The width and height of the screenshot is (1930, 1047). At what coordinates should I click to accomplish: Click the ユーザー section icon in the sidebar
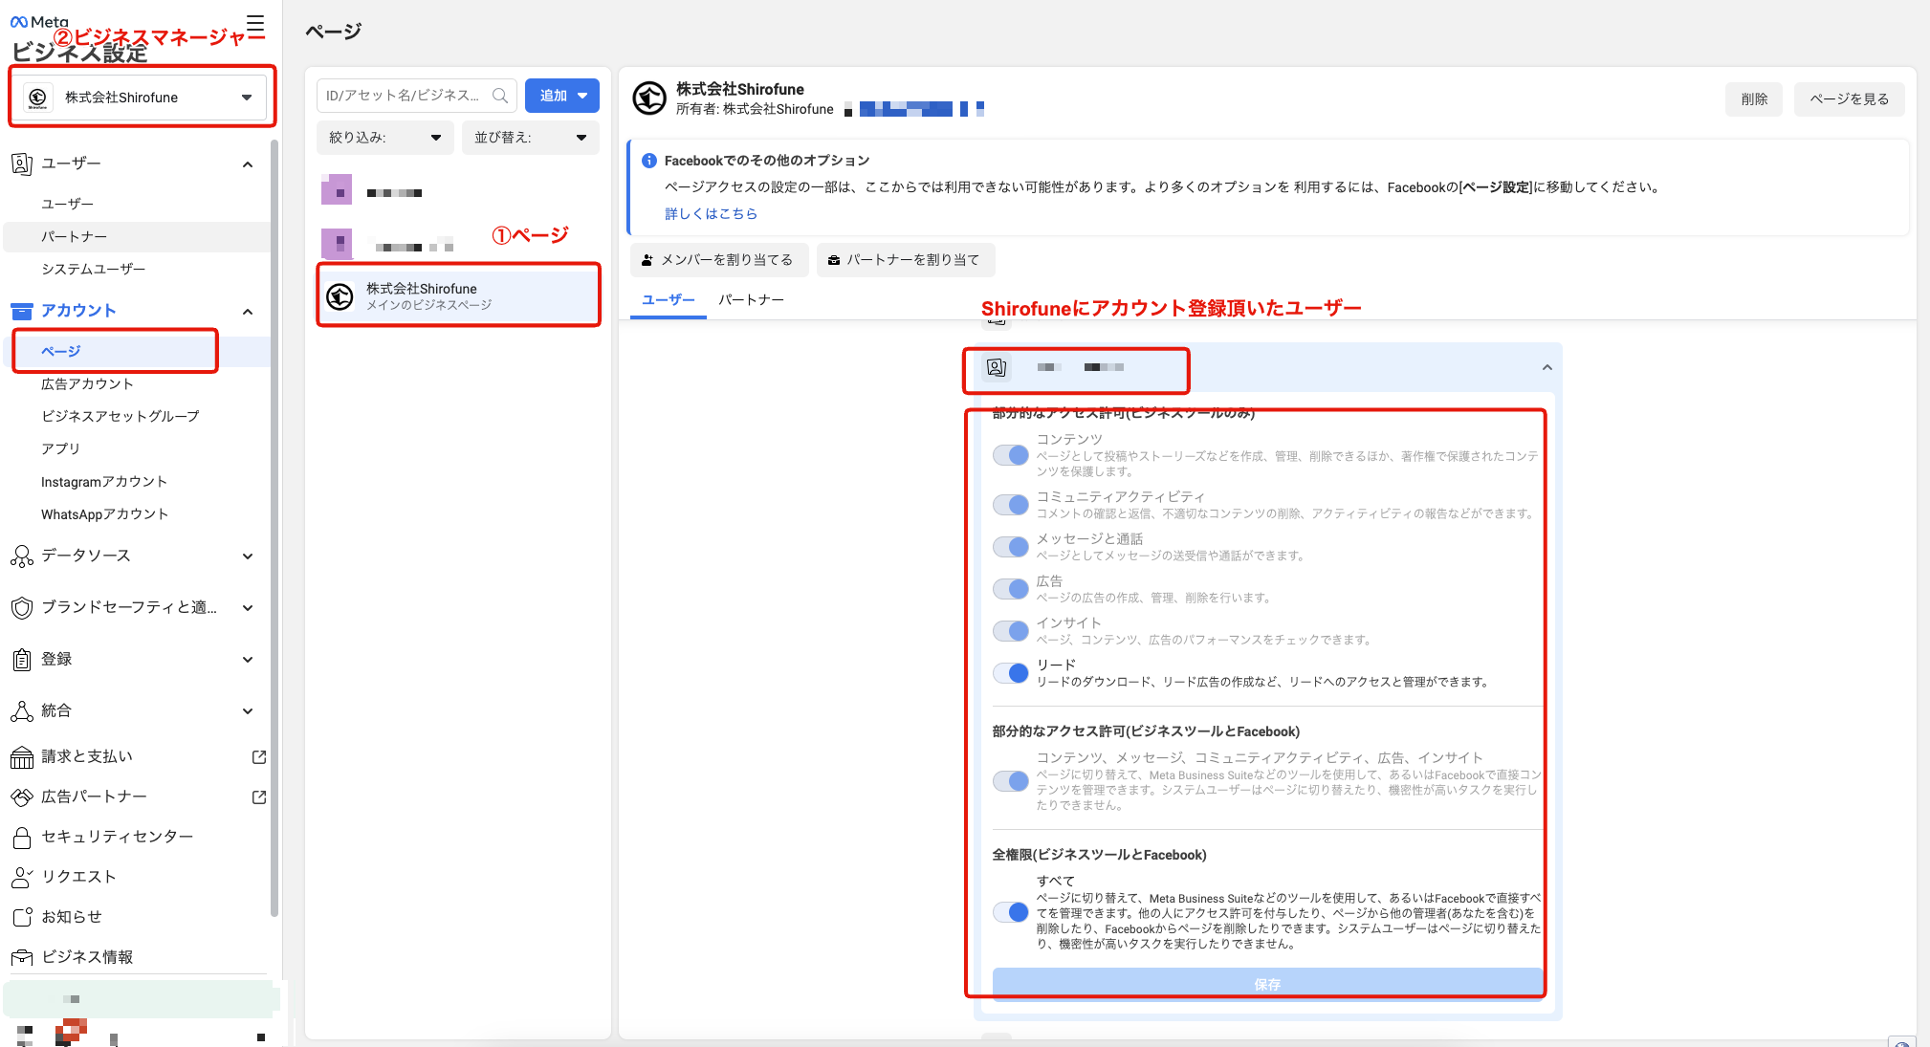click(21, 164)
